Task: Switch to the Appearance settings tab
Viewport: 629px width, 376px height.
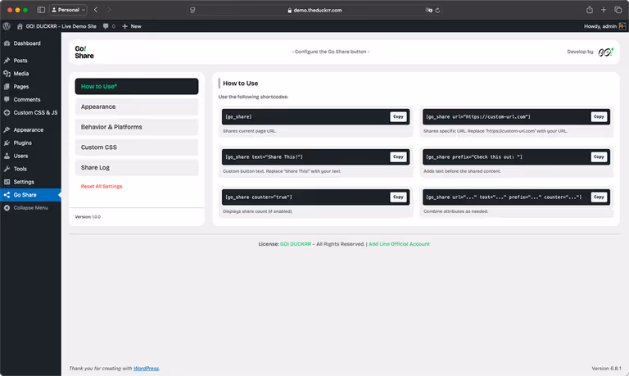Action: pyautogui.click(x=136, y=106)
